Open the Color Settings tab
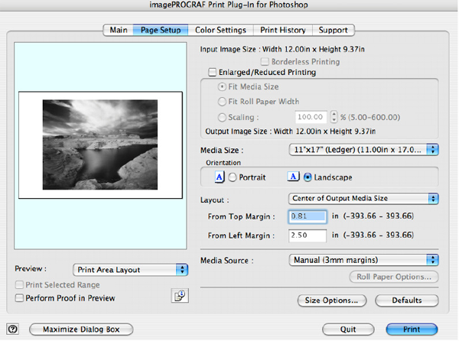This screenshot has height=341, width=459. coord(220,30)
